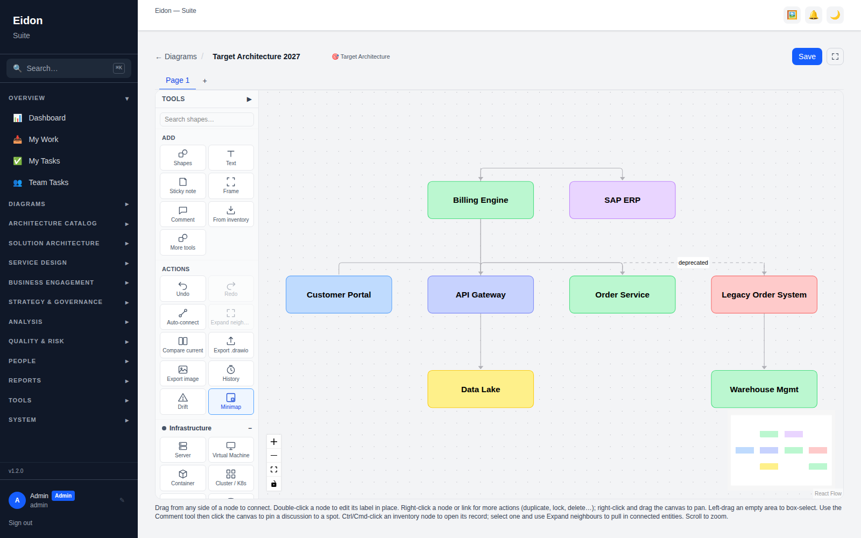Open My Tasks
The width and height of the screenshot is (861, 538).
69,161
